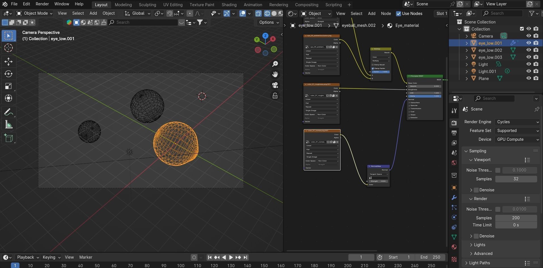Open the Object Data properties tab
543x268 pixels.
click(454, 237)
